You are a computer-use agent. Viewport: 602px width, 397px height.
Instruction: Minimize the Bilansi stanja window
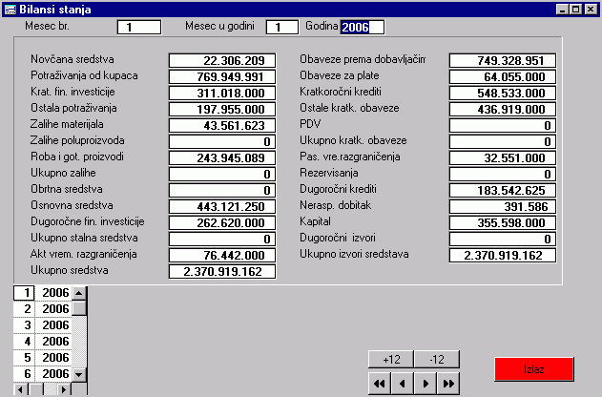[x=563, y=10]
